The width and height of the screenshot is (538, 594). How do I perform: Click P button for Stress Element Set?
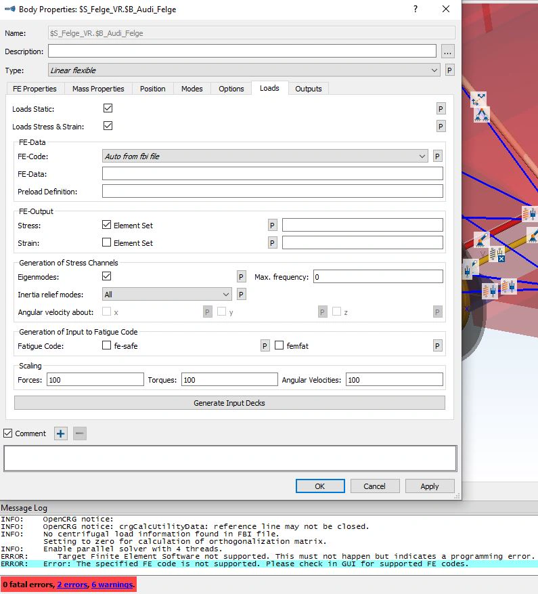(272, 225)
